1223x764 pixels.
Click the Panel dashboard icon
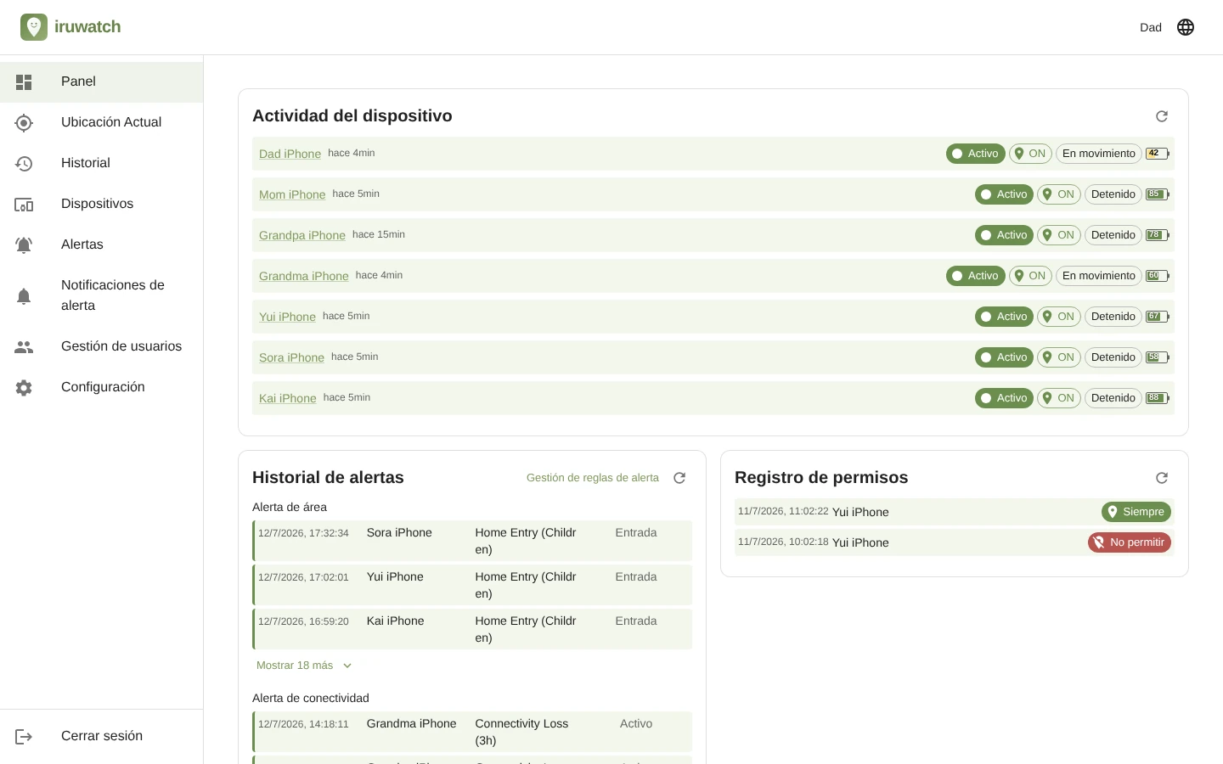pos(24,81)
